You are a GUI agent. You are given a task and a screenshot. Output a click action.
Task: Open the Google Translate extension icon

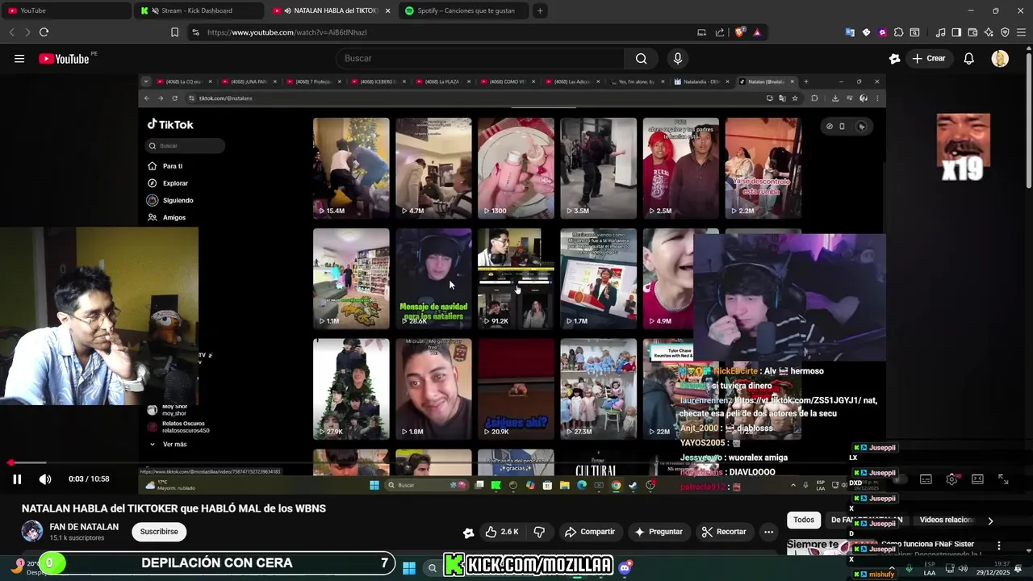pos(850,32)
